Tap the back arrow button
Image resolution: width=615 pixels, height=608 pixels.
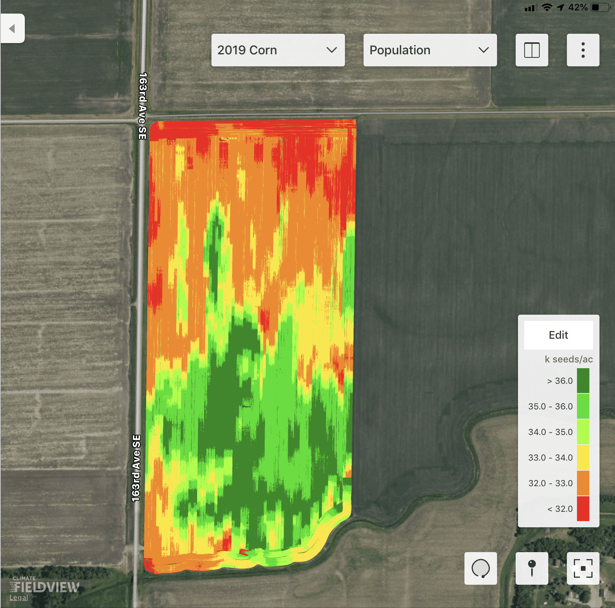12,28
